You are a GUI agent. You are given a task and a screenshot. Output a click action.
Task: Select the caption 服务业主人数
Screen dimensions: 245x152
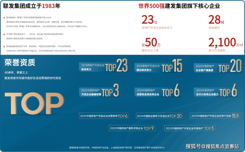click(x=150, y=50)
